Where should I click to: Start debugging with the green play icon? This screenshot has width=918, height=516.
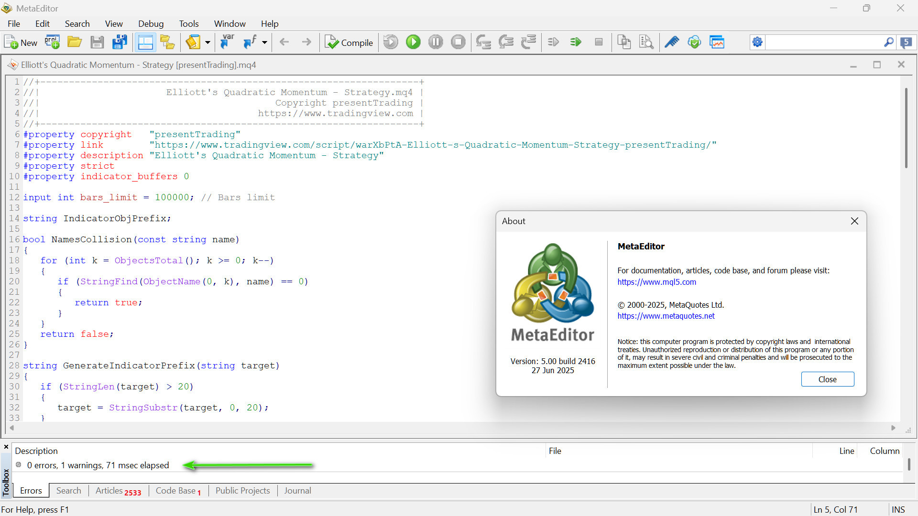tap(413, 43)
